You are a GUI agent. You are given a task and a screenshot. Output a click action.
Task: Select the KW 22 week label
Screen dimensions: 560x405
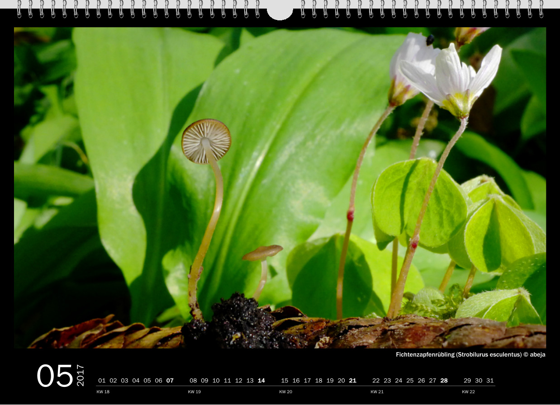point(469,392)
